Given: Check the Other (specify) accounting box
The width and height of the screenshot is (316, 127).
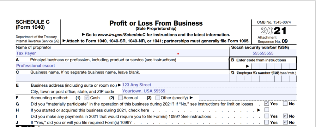Looking at the screenshot, I should click(158, 98).
